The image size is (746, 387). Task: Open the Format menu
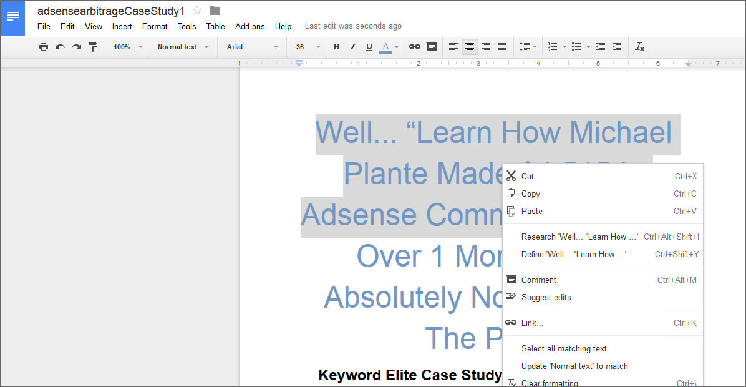tap(155, 26)
